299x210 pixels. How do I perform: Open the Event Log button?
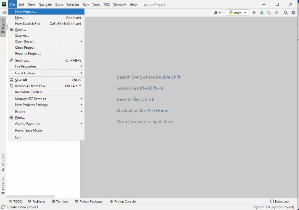[279, 201]
